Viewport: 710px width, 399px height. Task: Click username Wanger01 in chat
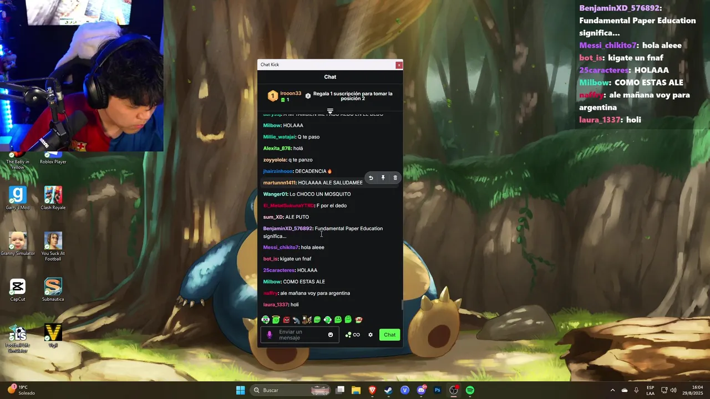275,194
